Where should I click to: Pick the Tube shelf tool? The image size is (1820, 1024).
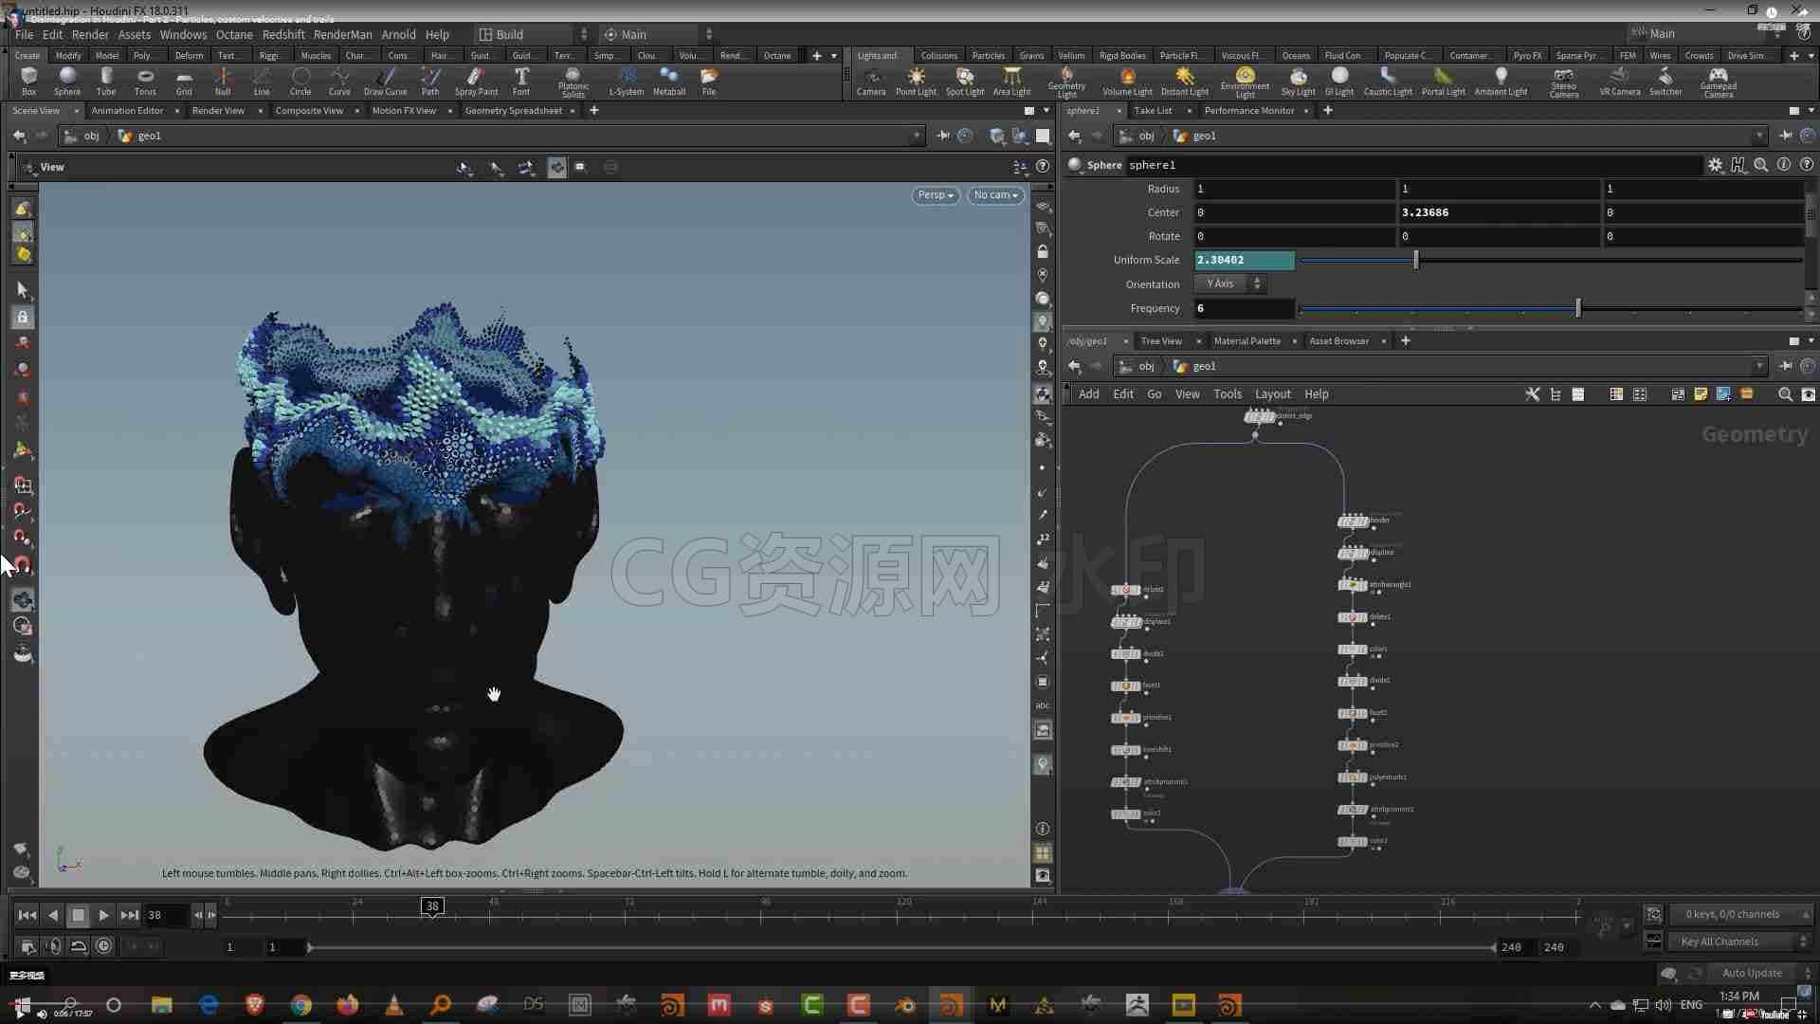pyautogui.click(x=106, y=81)
